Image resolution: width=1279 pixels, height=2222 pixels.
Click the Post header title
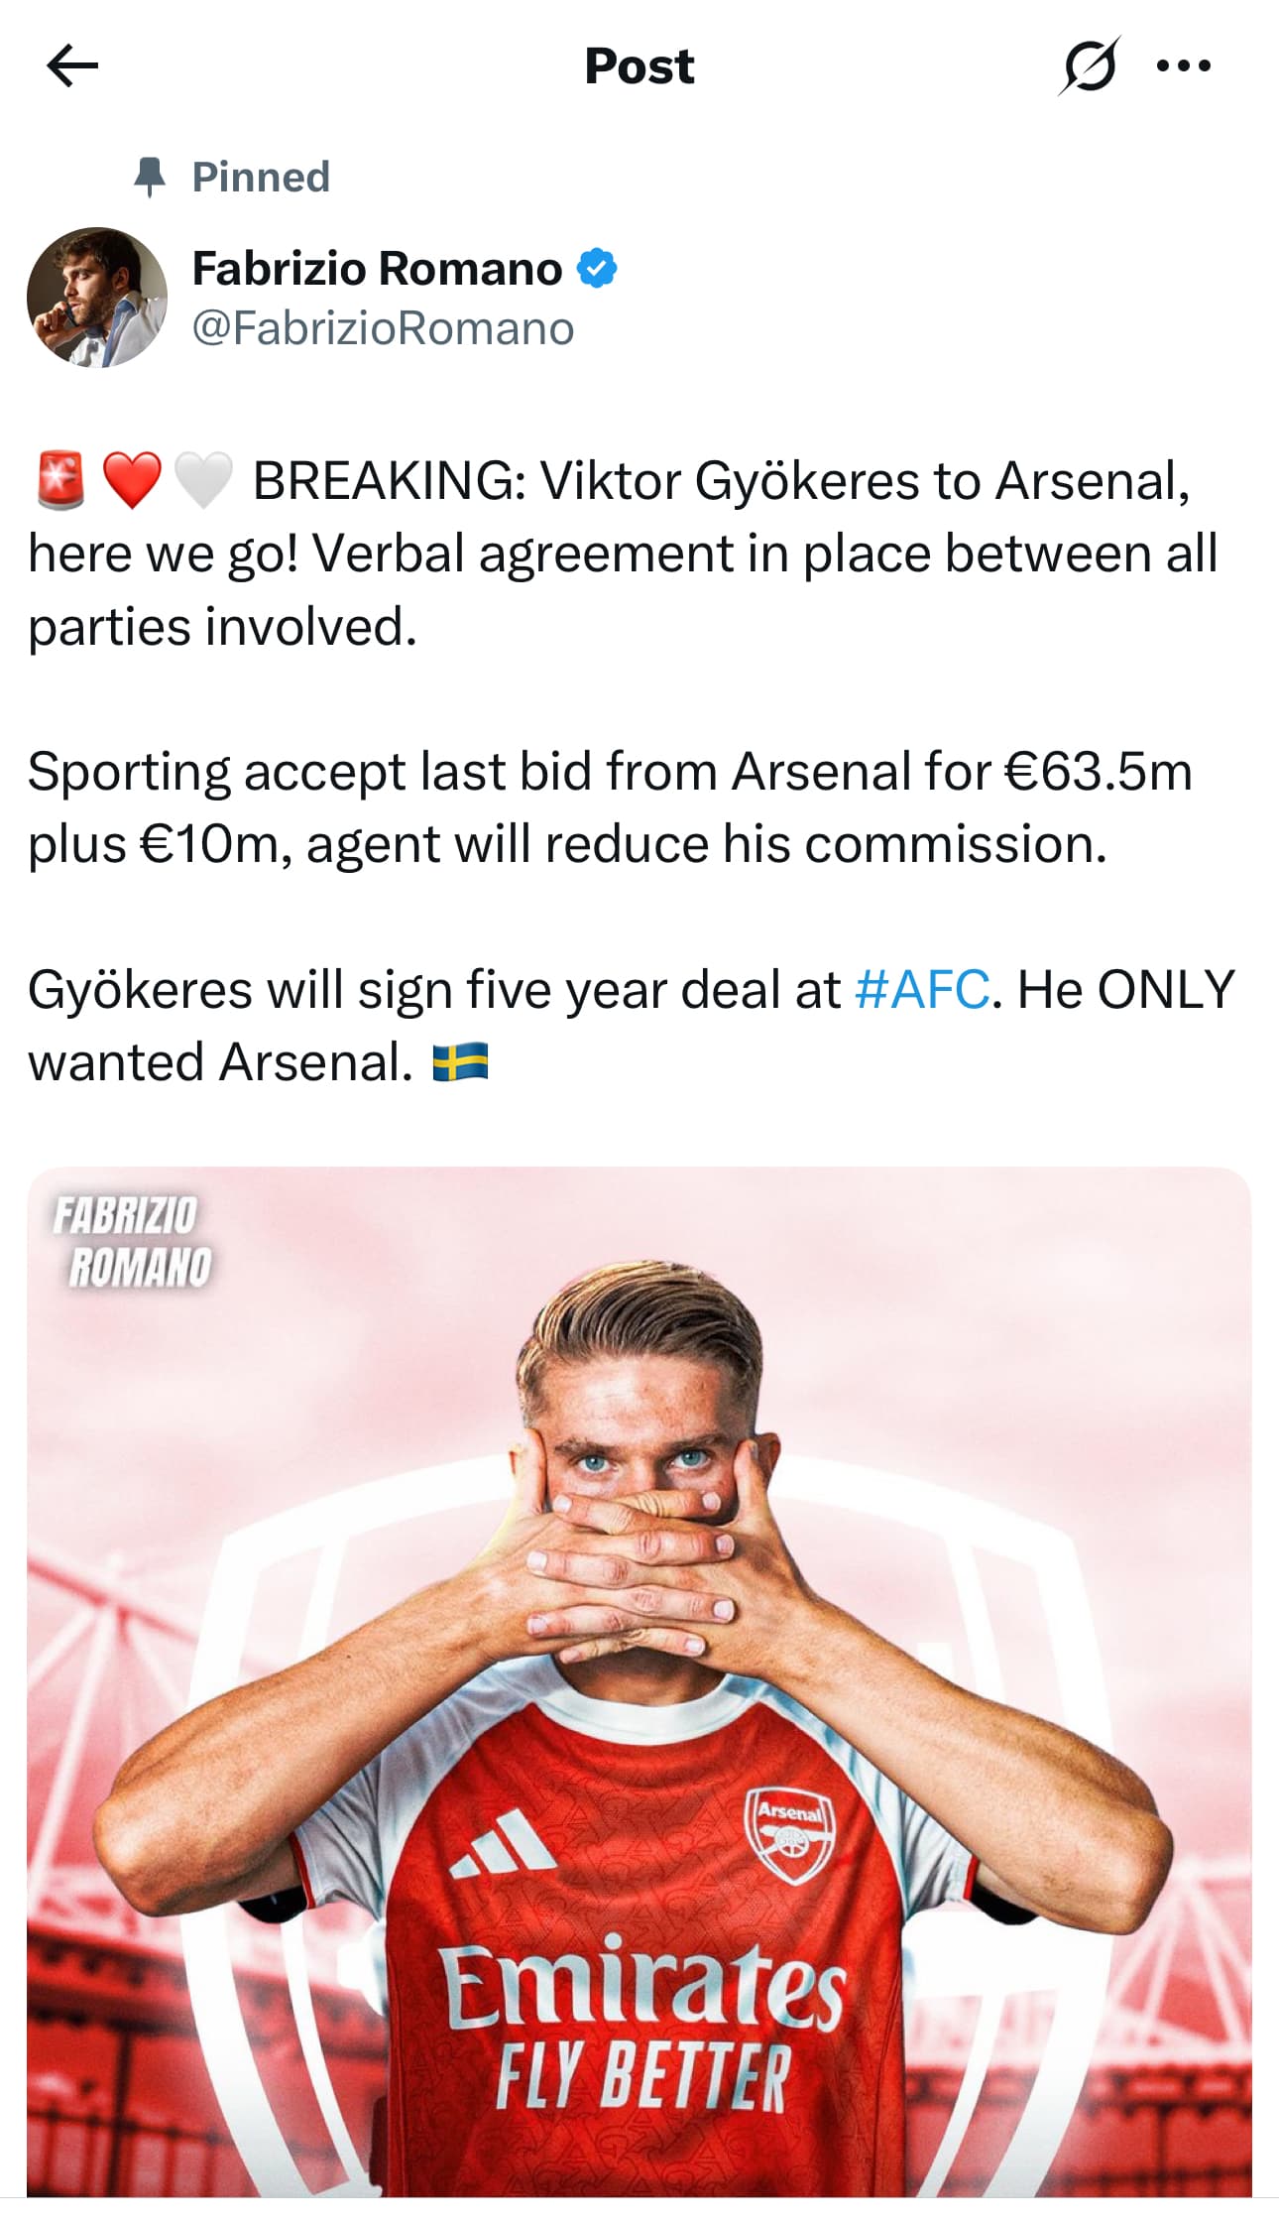pyautogui.click(x=639, y=66)
